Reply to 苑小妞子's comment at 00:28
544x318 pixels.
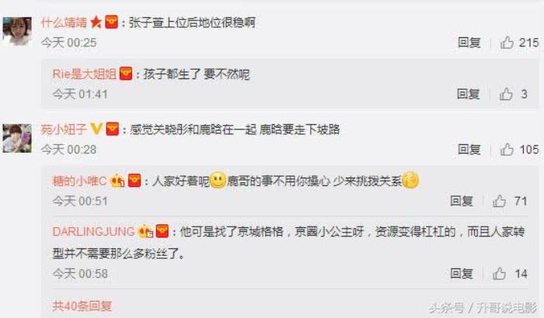tap(469, 149)
